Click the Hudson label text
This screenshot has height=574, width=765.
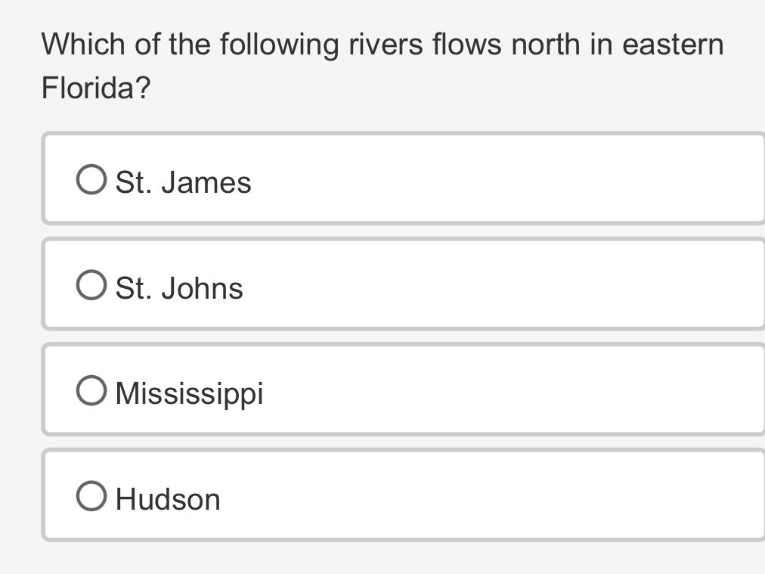tap(167, 498)
